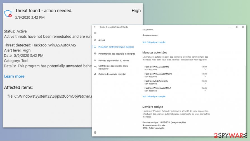
Task: Expand the HackTool:Win32/AutoKMS threat entry chevron
Action: tap(205, 69)
